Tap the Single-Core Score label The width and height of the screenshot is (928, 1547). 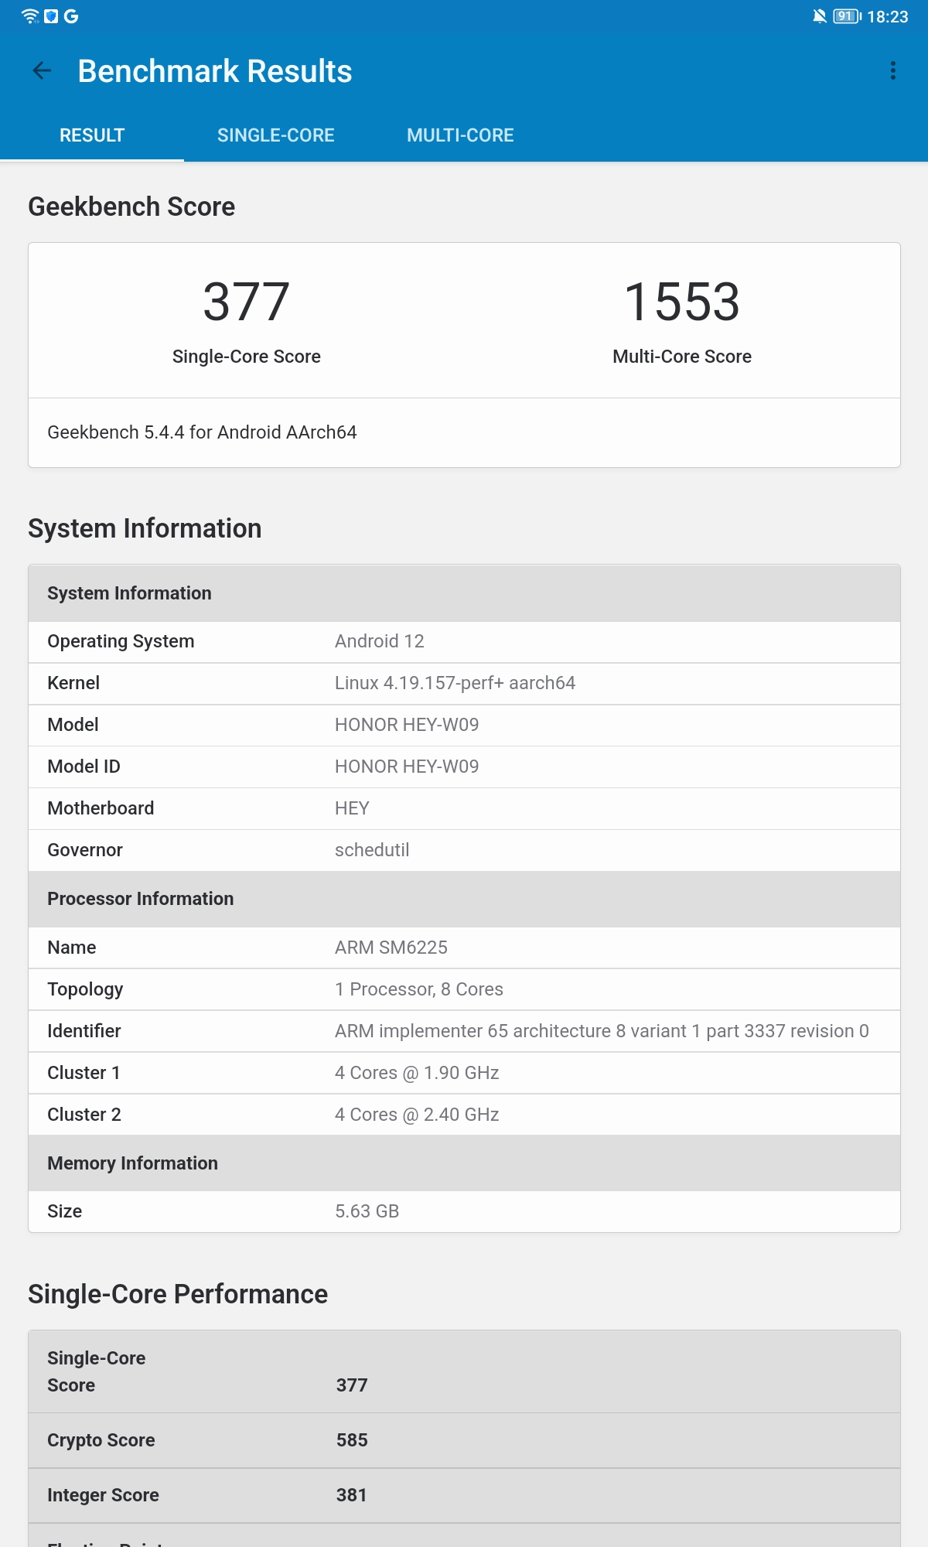pos(247,357)
